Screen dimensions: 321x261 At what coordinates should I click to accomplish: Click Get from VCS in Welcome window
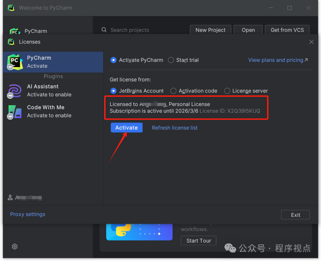pos(287,30)
